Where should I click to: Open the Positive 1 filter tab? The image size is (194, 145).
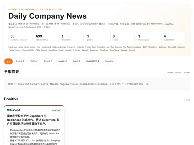point(34,61)
